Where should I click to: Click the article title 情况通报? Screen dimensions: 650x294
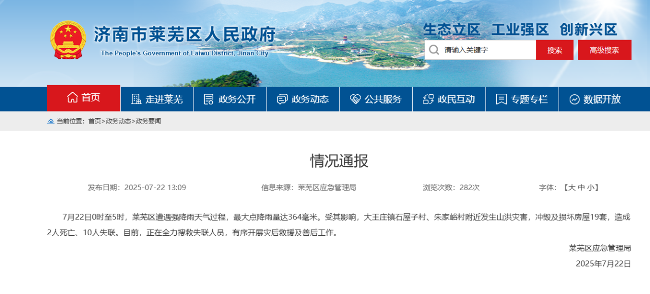click(339, 161)
